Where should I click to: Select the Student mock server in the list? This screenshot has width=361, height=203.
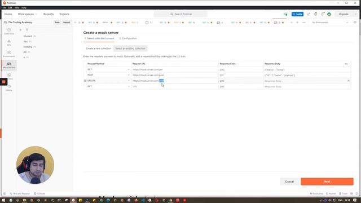point(28,36)
